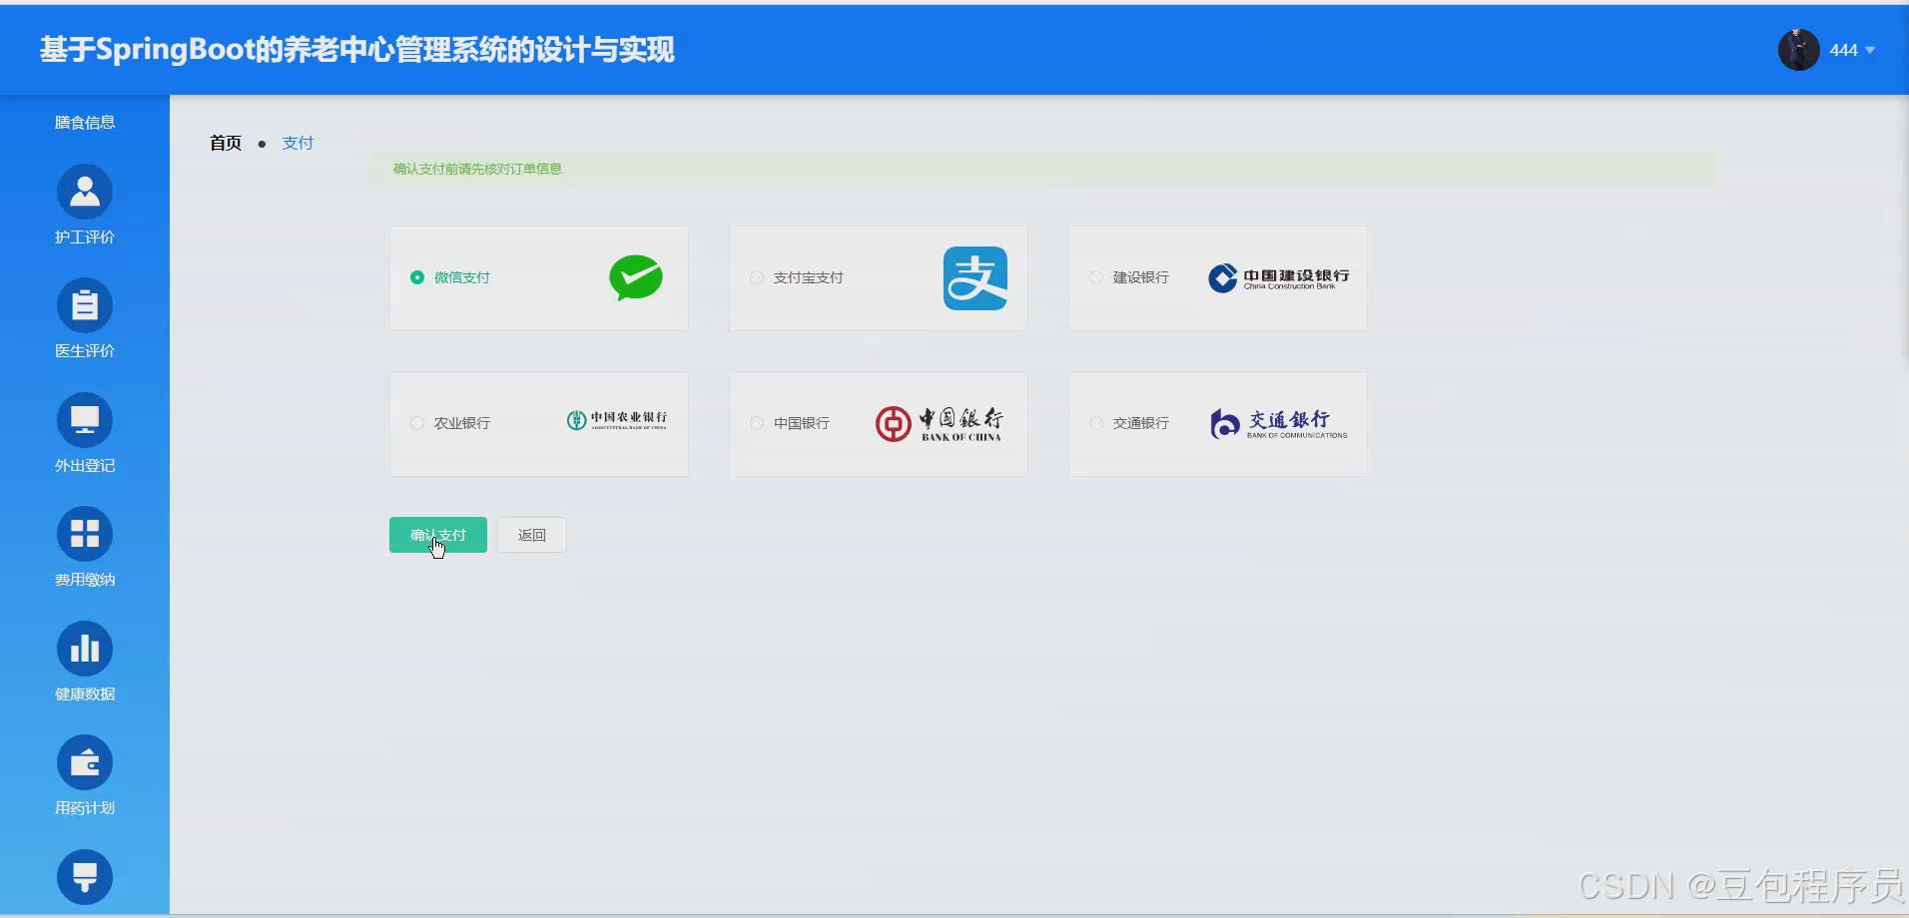Select the 中国银行 payment option
Screen dimensions: 1909x918
[756, 423]
